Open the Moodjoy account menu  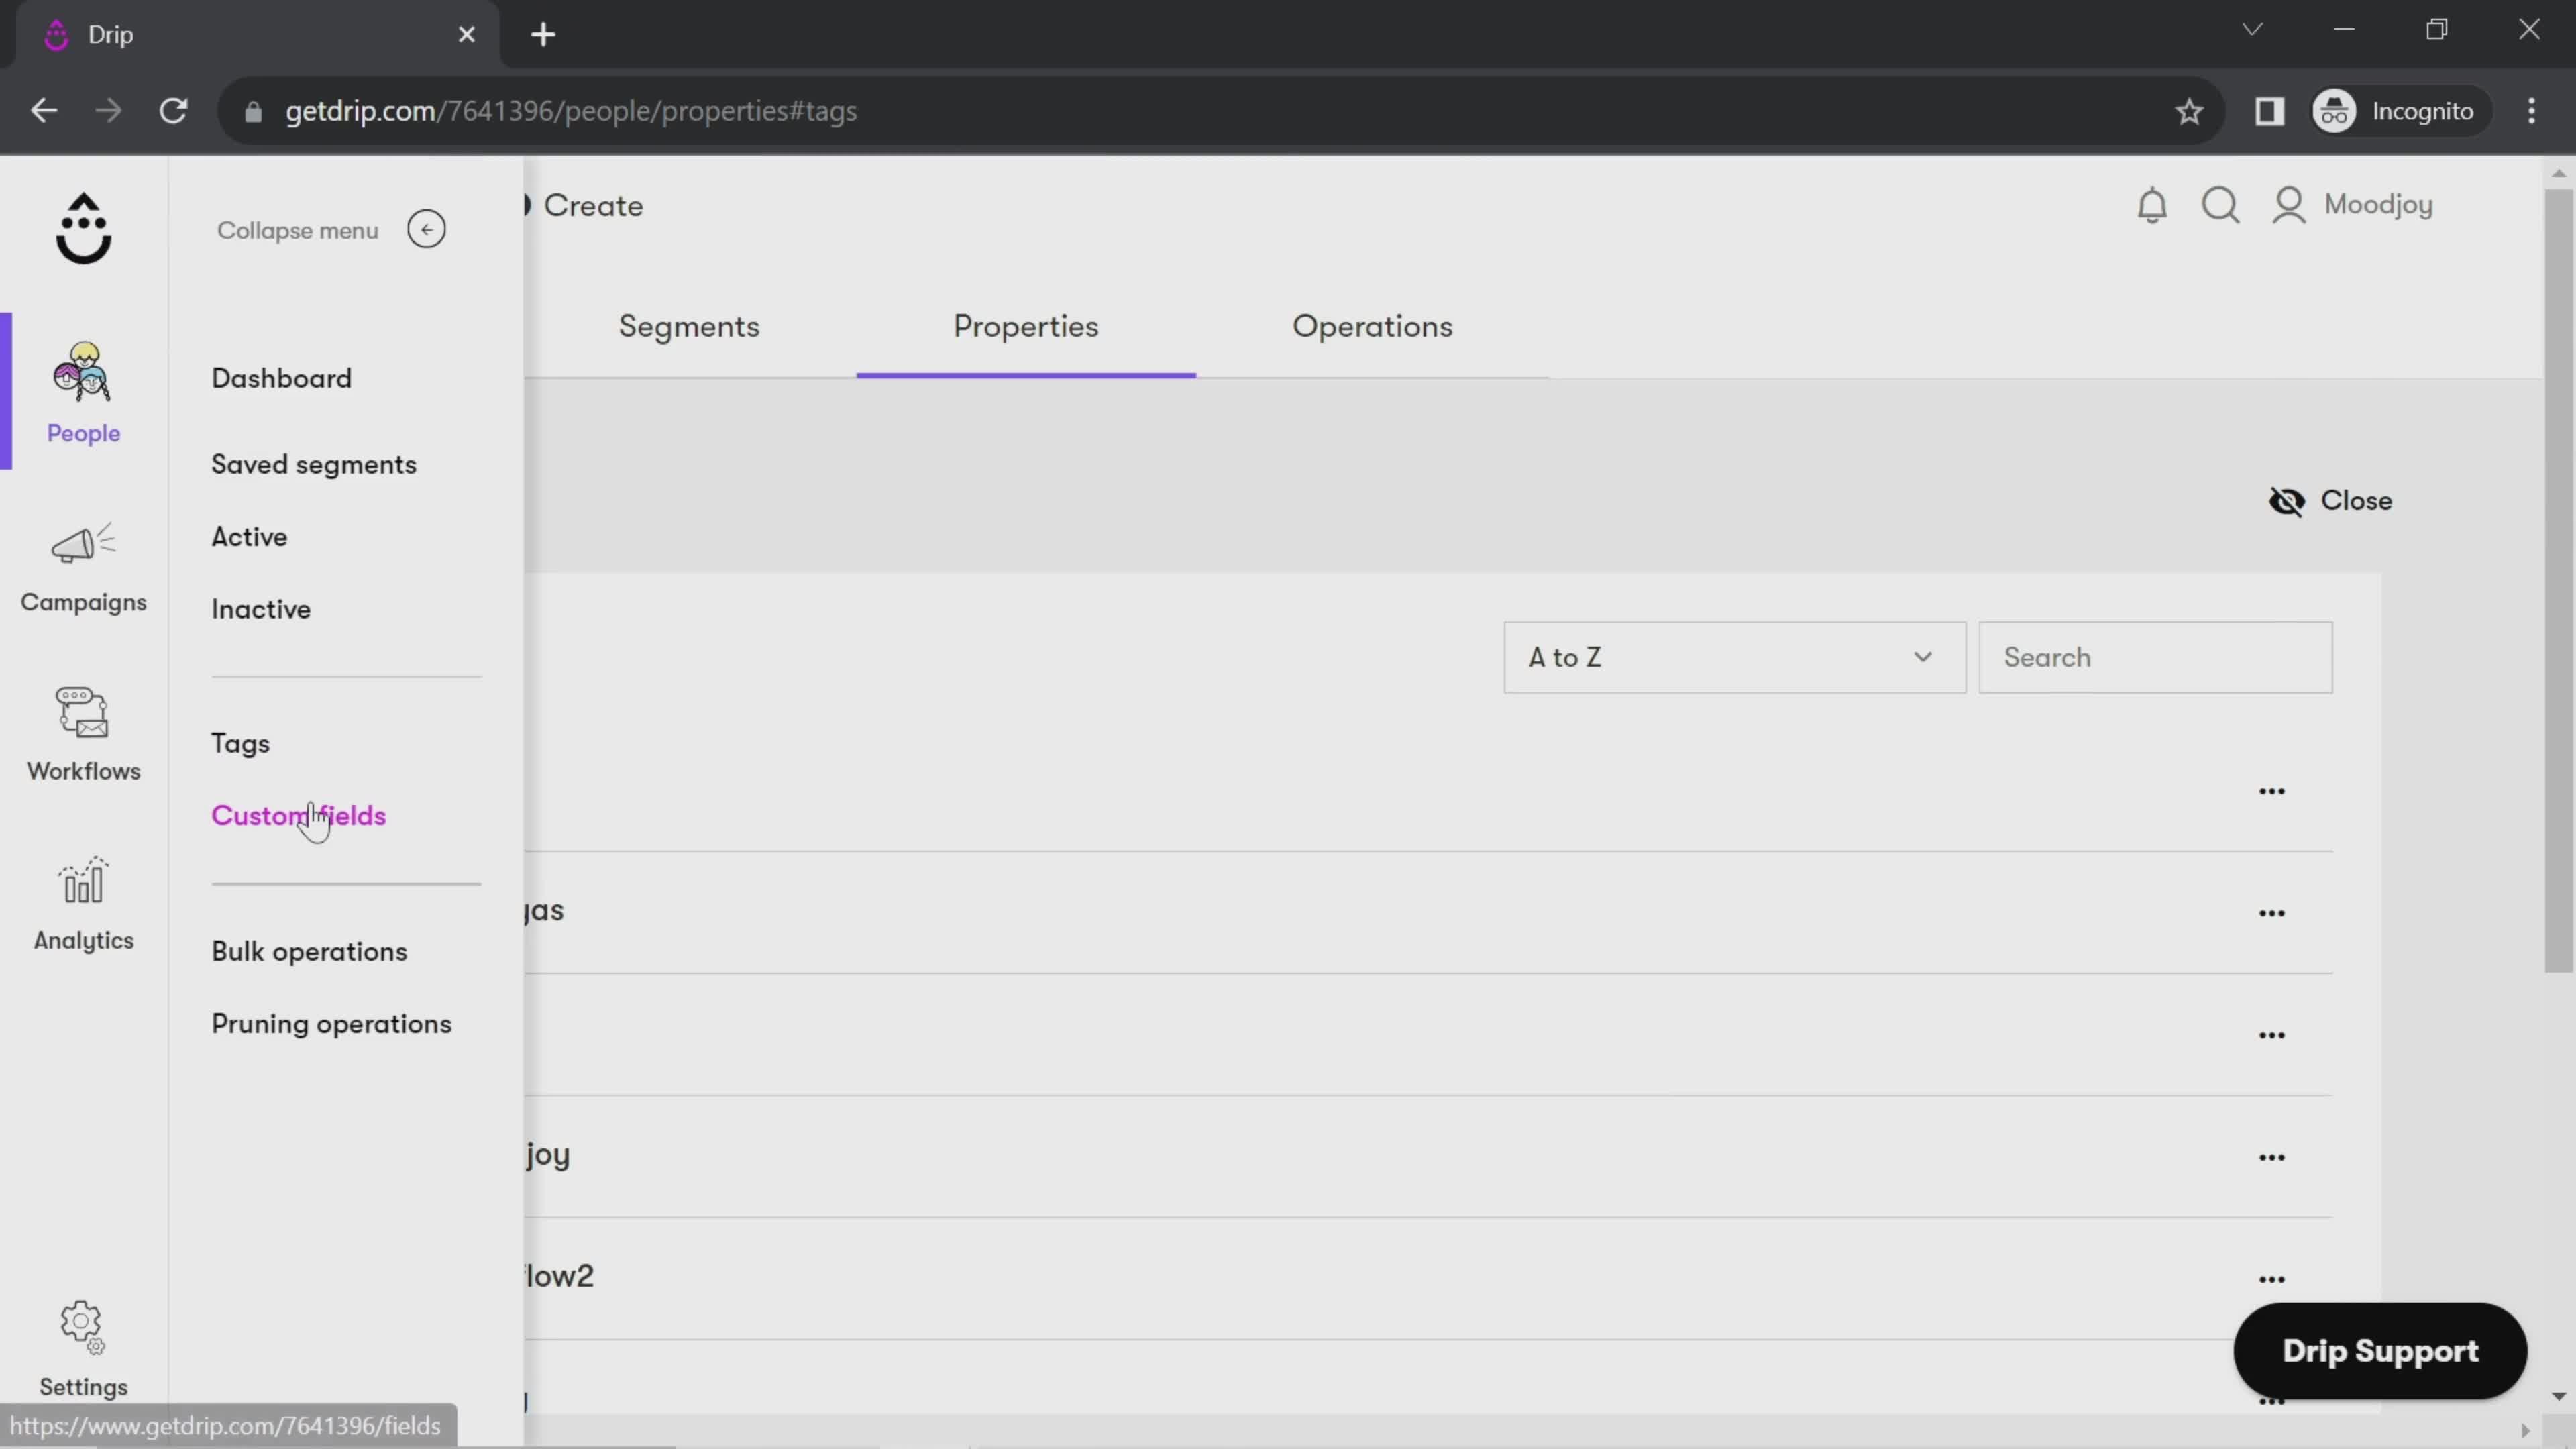click(2353, 205)
